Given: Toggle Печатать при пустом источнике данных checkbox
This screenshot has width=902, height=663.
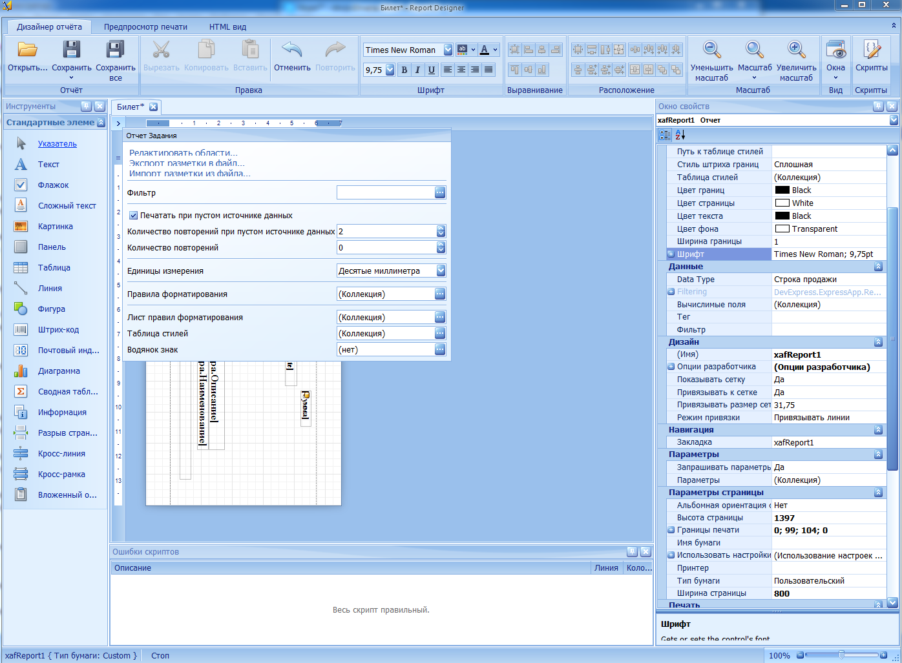Looking at the screenshot, I should 134,216.
